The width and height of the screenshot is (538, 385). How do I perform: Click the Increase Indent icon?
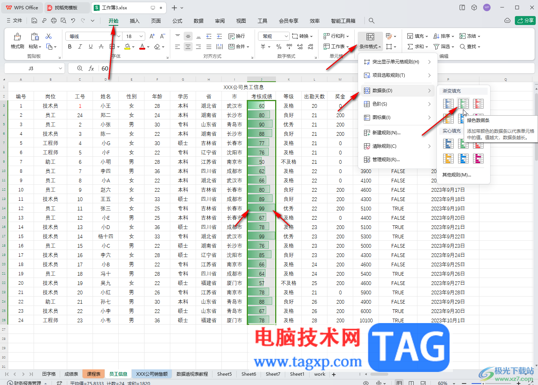(x=220, y=36)
